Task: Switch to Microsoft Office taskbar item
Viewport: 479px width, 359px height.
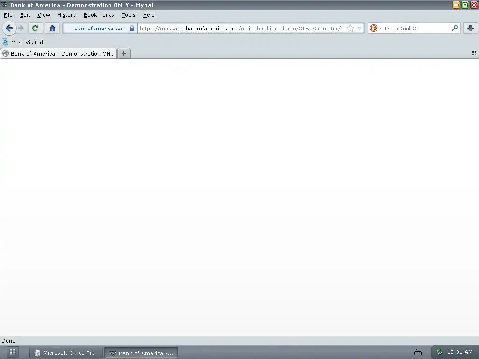Action: (66, 353)
